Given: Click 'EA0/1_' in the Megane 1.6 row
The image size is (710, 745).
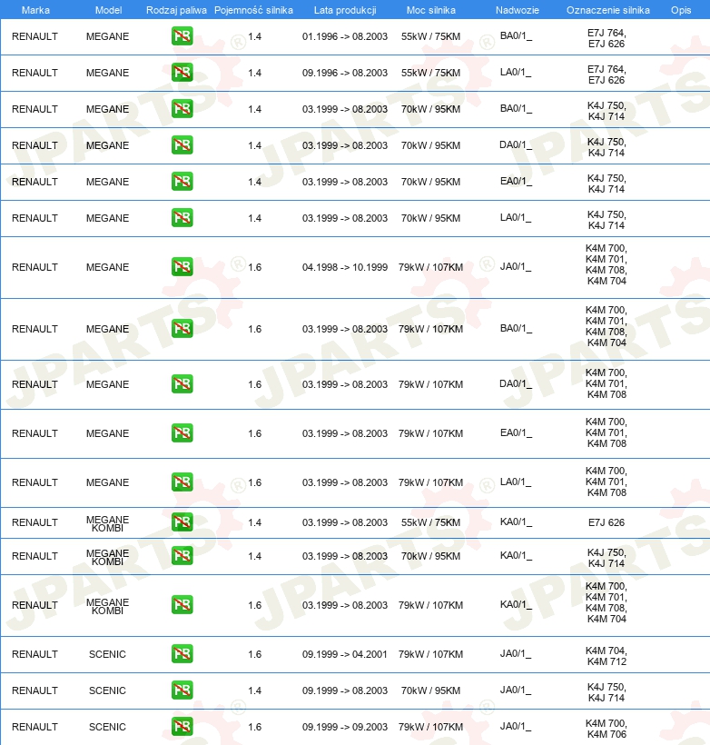Looking at the screenshot, I should 516,432.
